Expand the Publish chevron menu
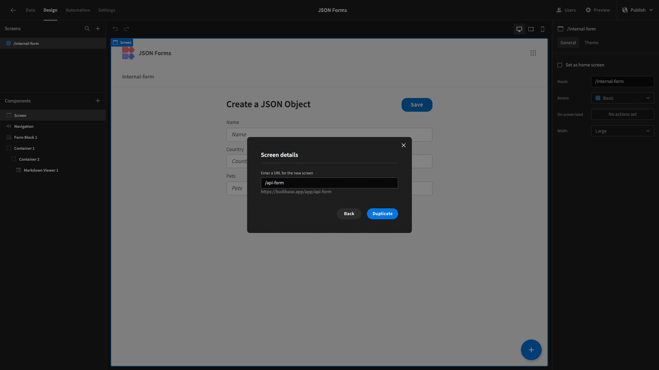Viewport: 659px width, 370px height. click(651, 10)
